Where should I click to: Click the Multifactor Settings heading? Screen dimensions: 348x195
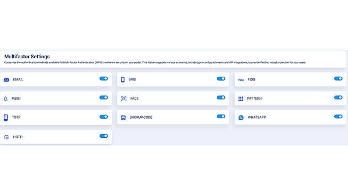[x=27, y=57]
